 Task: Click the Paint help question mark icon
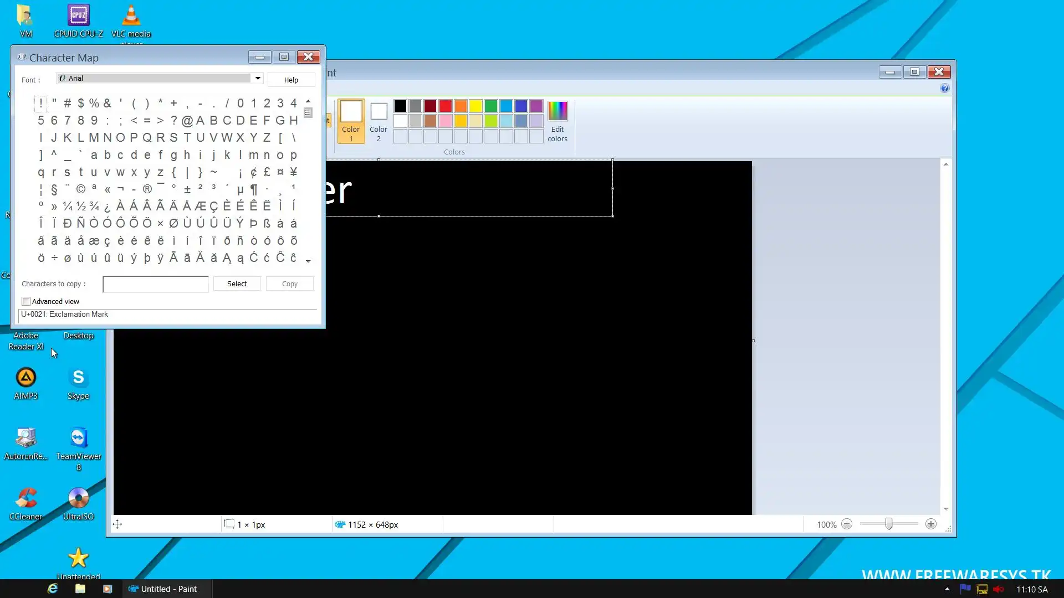(944, 89)
